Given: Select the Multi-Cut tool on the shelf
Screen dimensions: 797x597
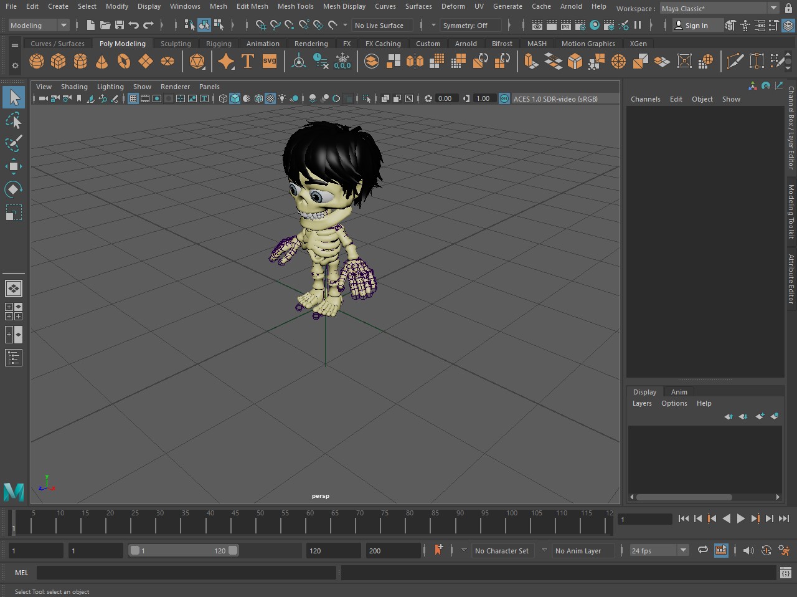Looking at the screenshot, I should click(735, 61).
